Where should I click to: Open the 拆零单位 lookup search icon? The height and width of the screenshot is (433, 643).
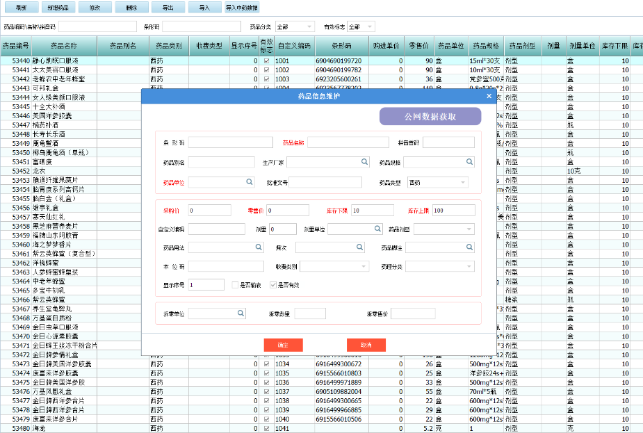(241, 313)
